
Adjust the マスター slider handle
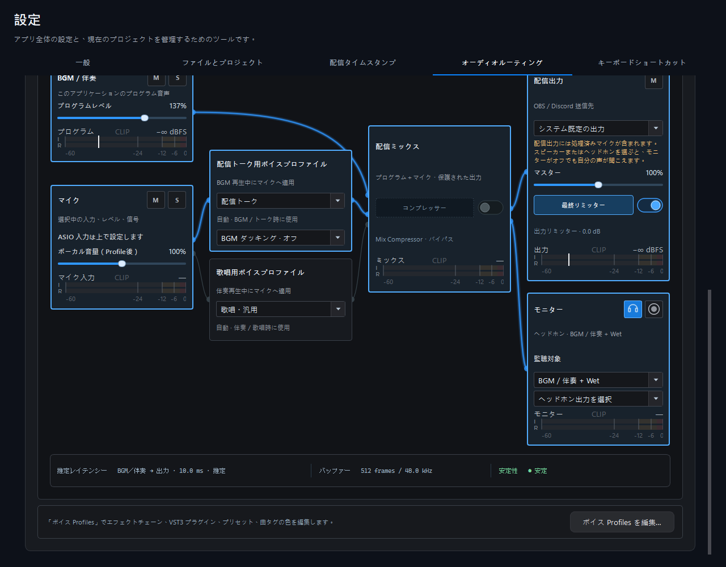point(598,185)
